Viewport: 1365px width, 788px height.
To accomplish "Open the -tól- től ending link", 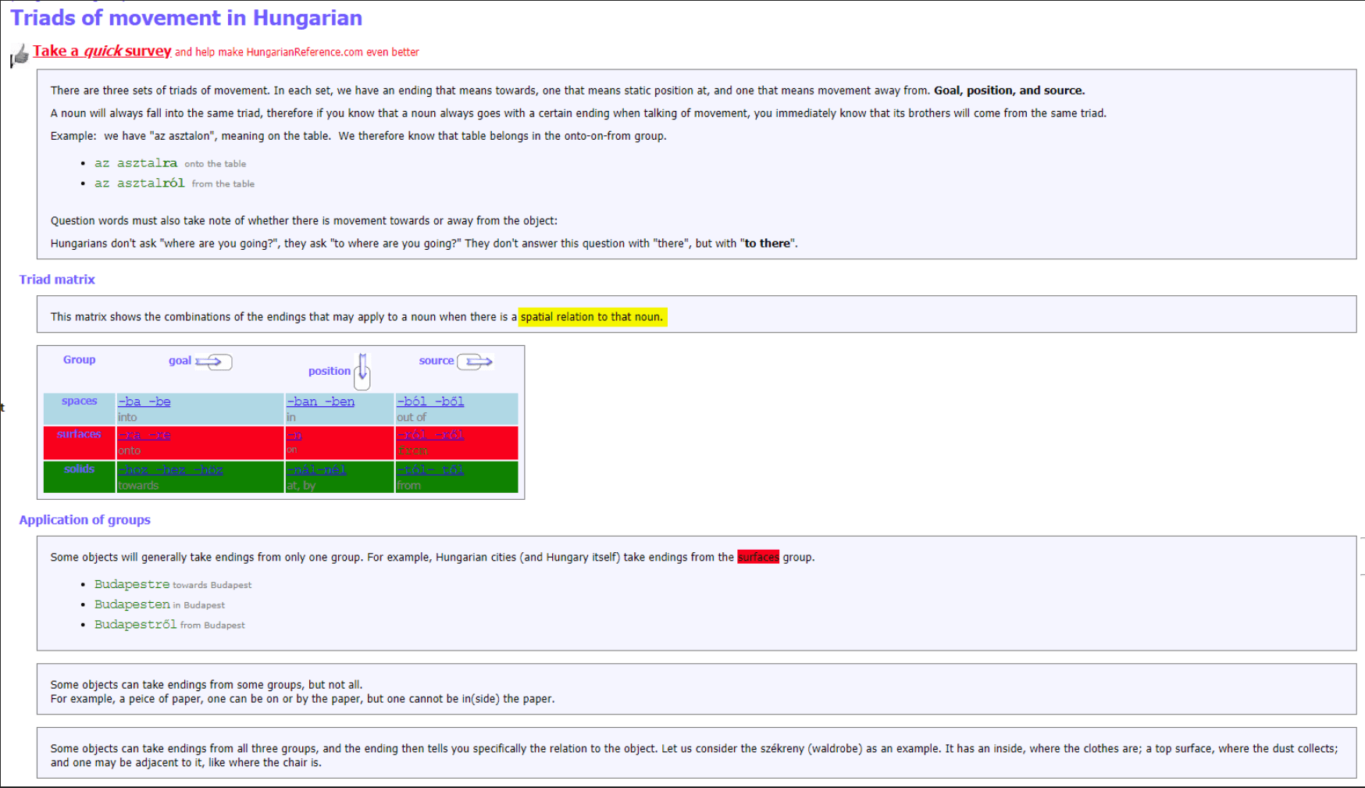I will (x=430, y=469).
